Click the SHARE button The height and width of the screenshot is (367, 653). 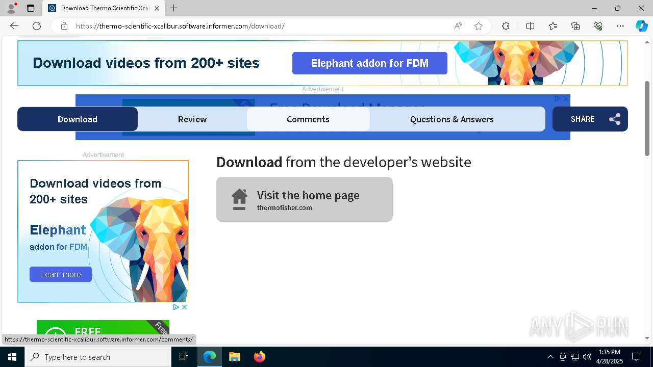tap(590, 119)
